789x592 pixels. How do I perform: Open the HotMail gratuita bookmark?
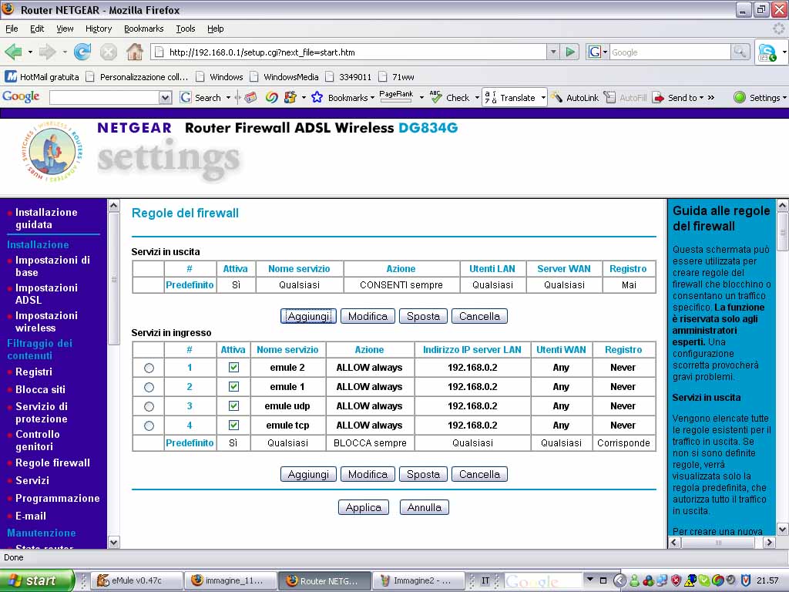42,77
